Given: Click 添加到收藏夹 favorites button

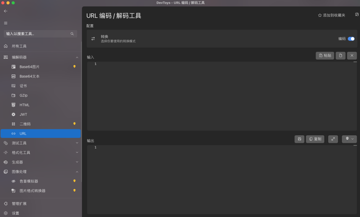Looking at the screenshot, I should pyautogui.click(x=332, y=15).
